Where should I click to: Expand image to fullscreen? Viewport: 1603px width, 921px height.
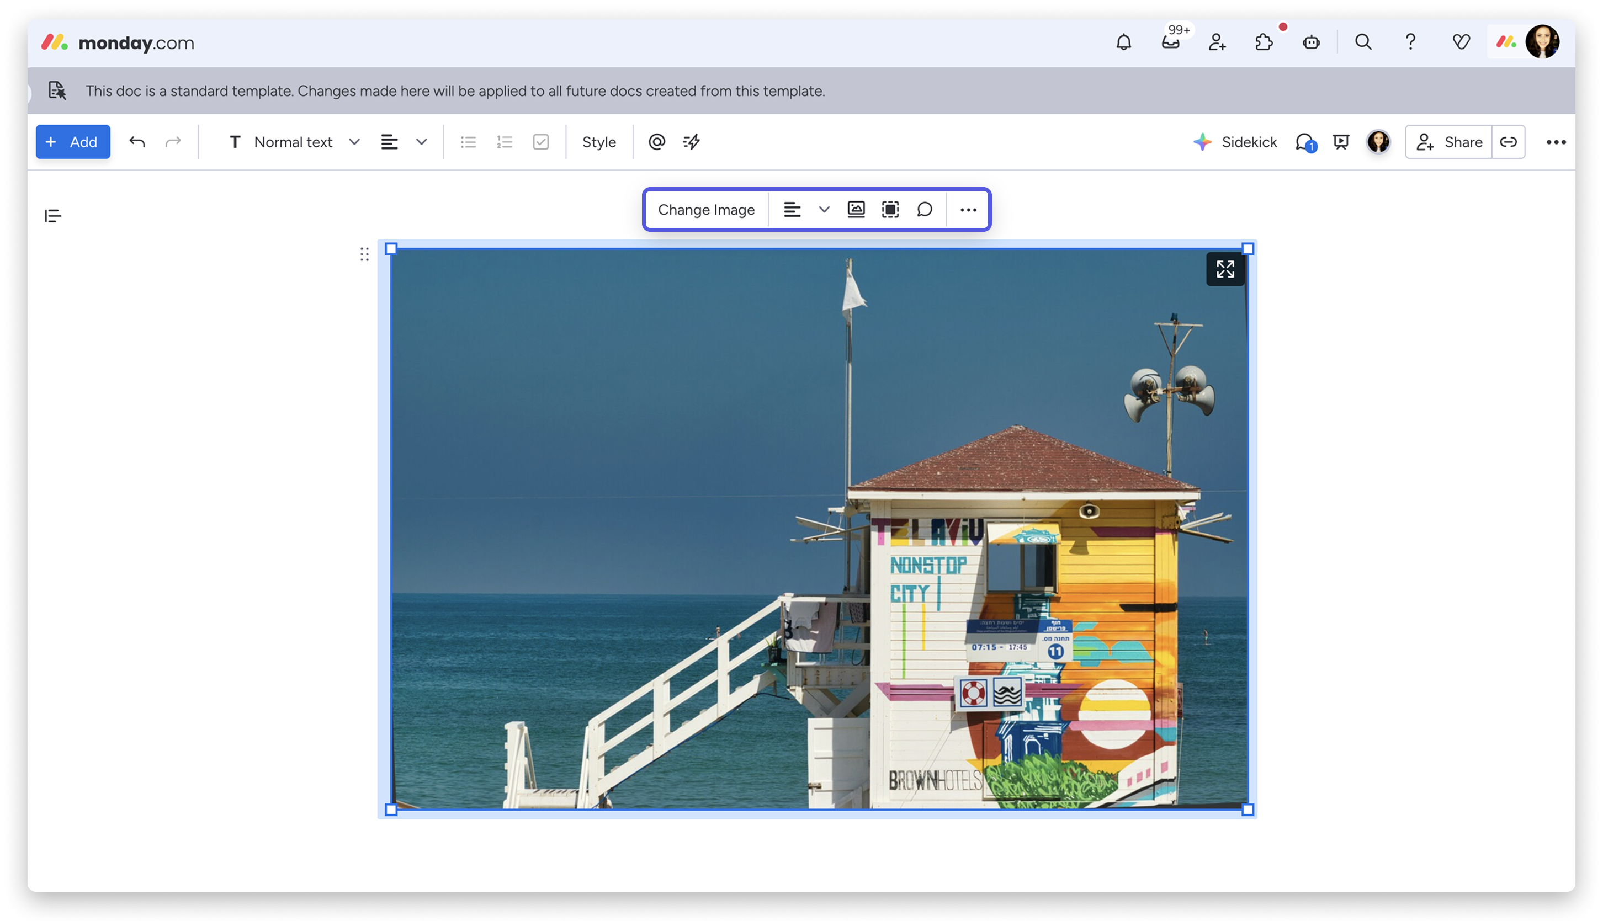pyautogui.click(x=1225, y=269)
